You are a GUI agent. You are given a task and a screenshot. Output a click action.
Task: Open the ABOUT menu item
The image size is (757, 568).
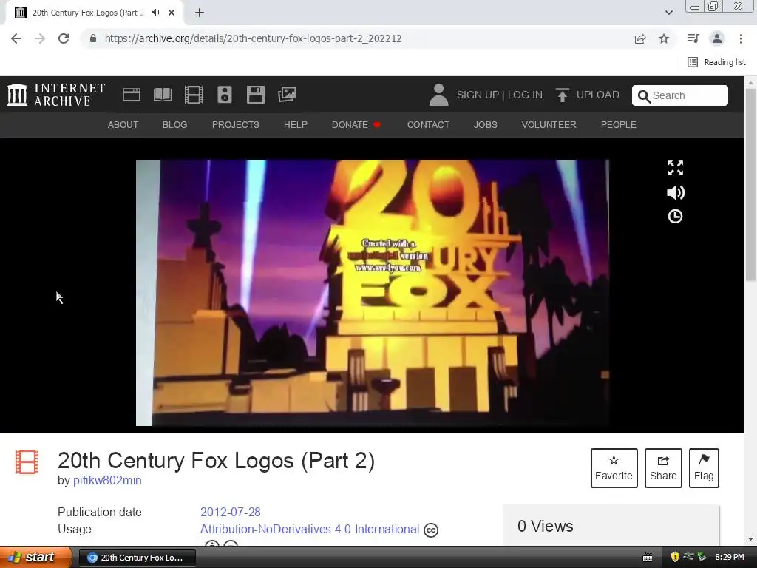tap(123, 124)
